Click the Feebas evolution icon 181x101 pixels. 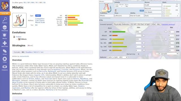(14, 37)
